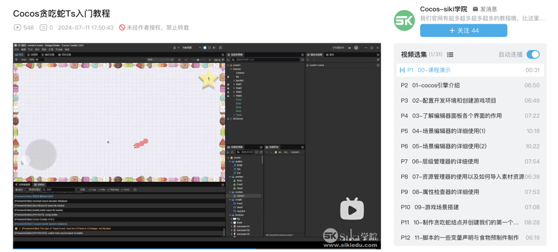Switch to the 控制台 console tab
The width and height of the screenshot is (558, 252).
tap(40, 184)
